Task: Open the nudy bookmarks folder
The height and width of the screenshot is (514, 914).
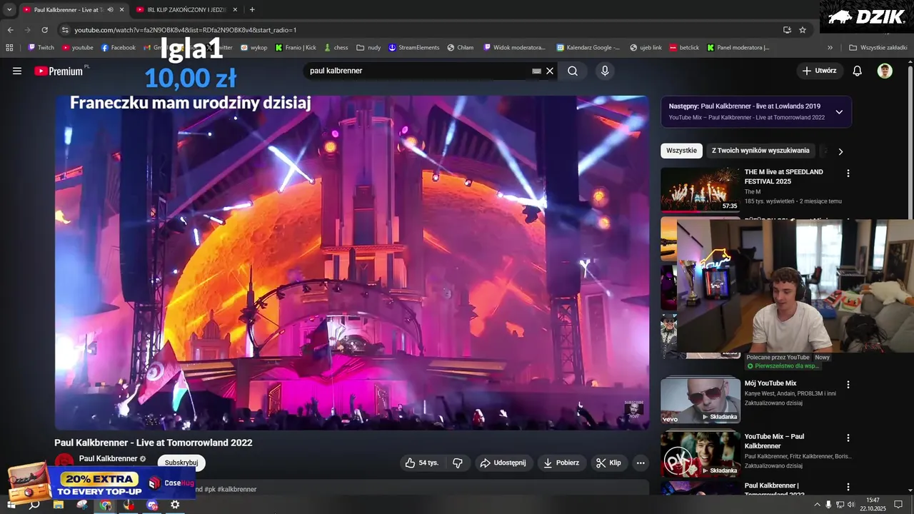Action: tap(368, 48)
